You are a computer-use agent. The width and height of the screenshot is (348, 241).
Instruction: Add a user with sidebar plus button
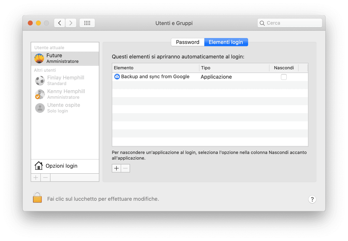[36, 178]
